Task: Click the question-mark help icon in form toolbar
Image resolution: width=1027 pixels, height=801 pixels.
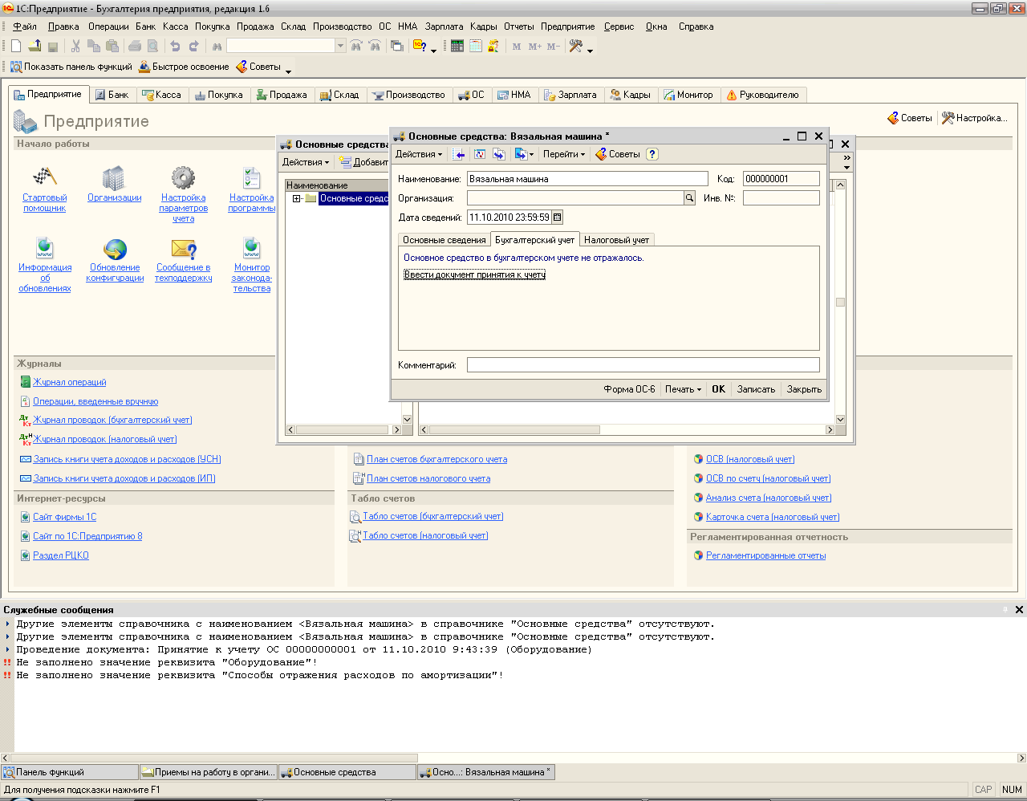Action: pyautogui.click(x=652, y=154)
